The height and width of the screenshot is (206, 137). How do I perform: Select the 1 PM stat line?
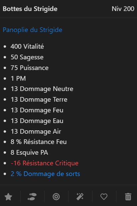(18, 78)
